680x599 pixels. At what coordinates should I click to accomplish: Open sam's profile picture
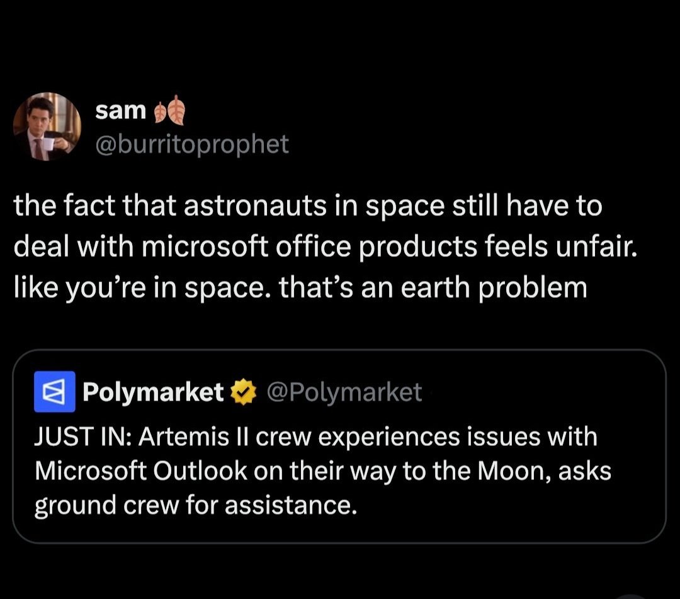47,127
